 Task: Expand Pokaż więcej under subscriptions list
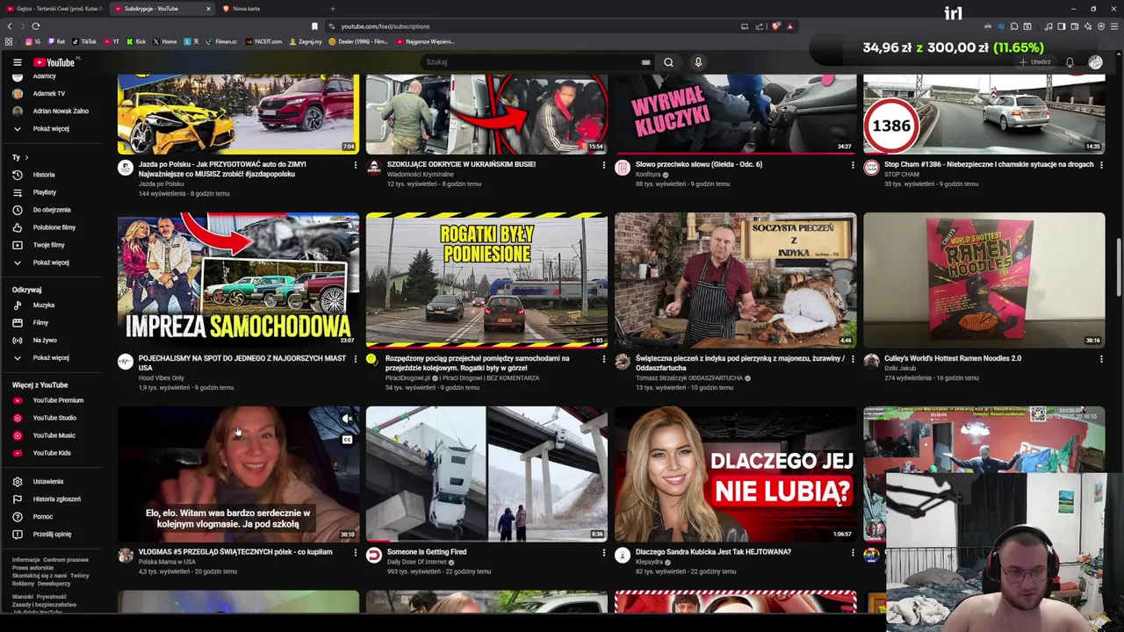click(51, 129)
